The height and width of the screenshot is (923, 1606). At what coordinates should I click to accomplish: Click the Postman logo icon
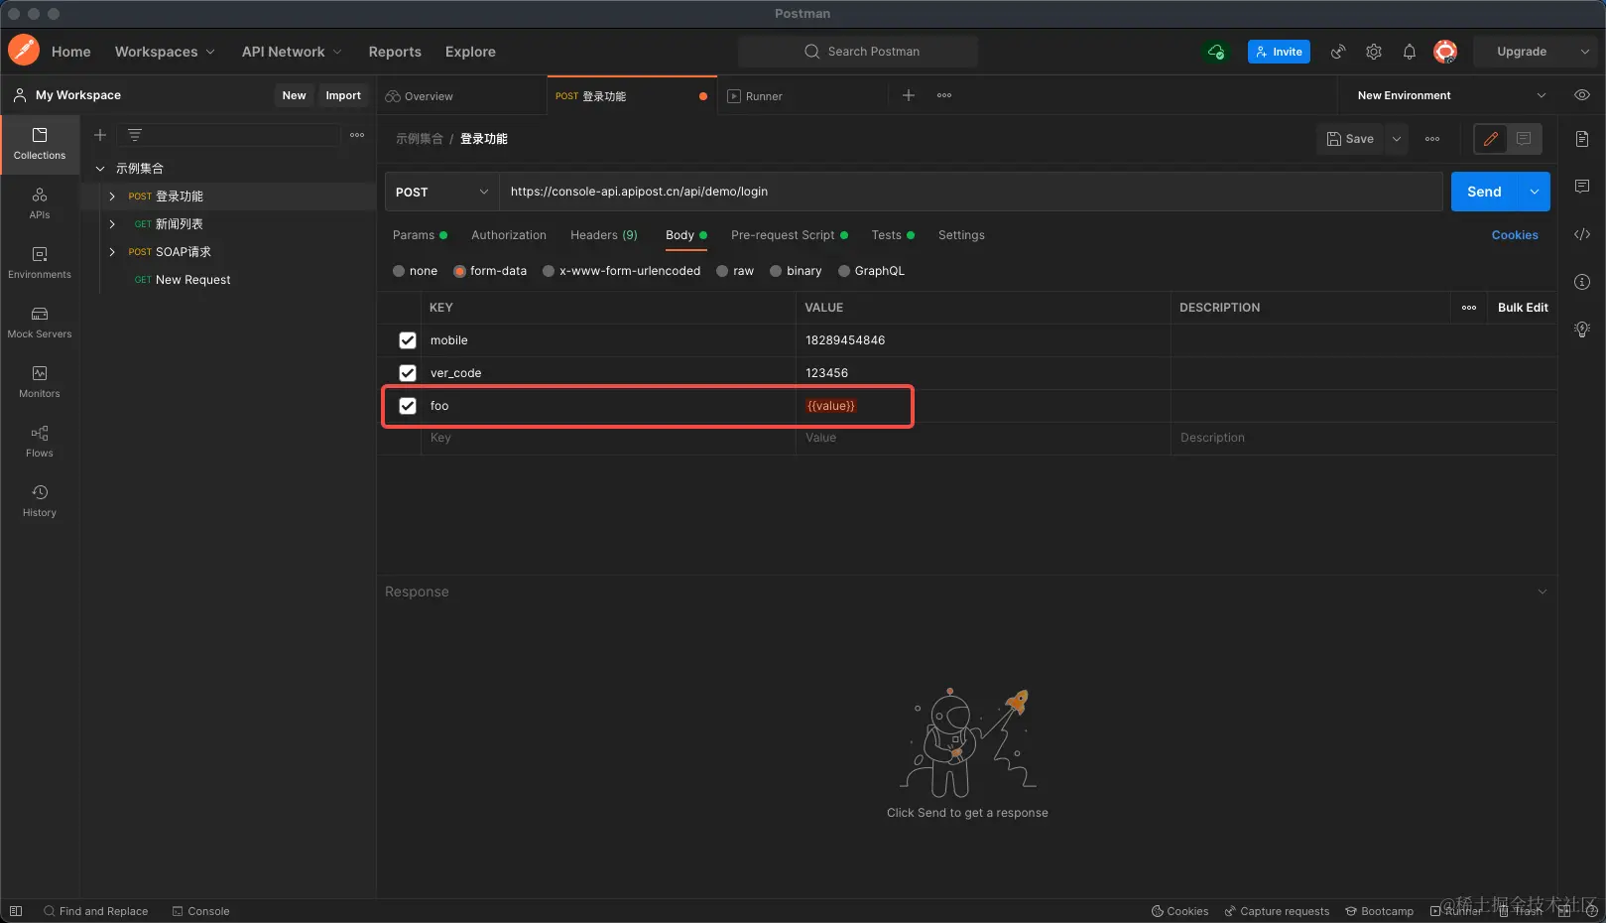[24, 50]
